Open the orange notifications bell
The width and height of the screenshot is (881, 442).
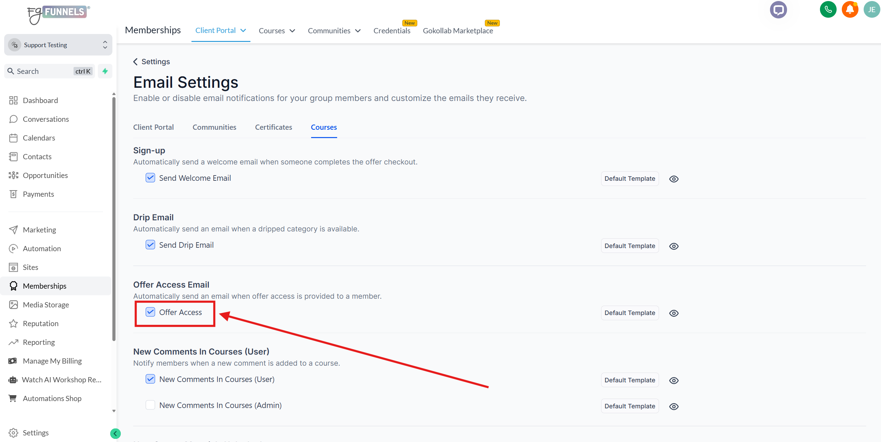(849, 10)
